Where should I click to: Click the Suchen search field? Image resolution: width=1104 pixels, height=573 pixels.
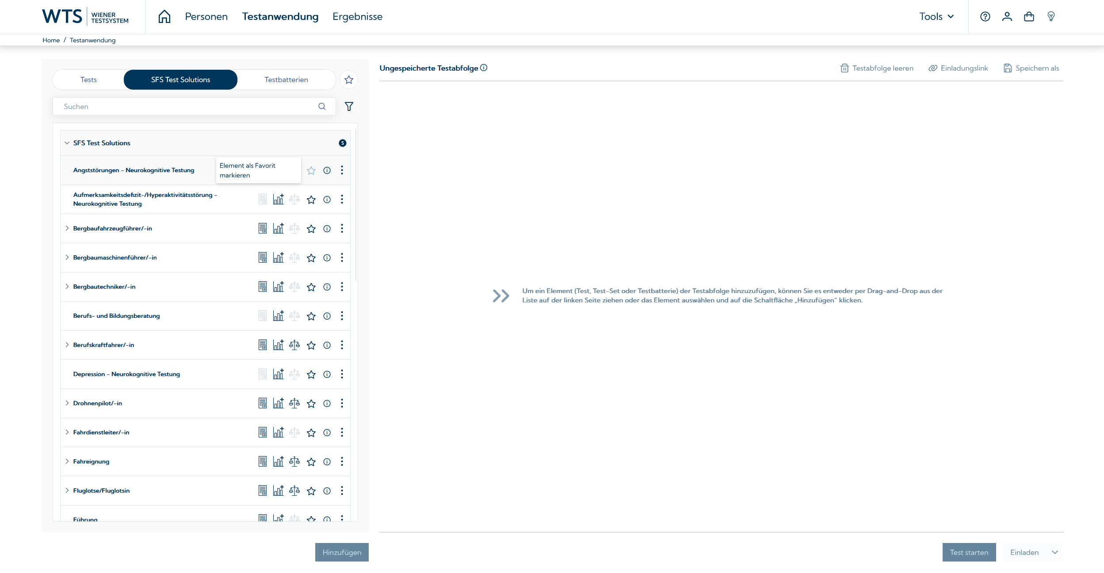(x=194, y=106)
